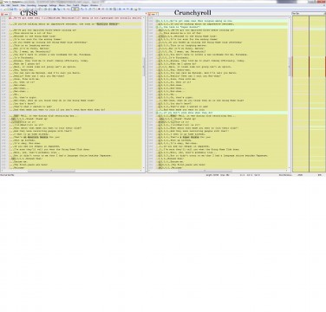Open the Language menu
The image size is (326, 312).
[x=42, y=5]
